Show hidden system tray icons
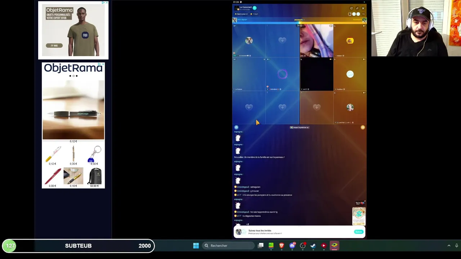The width and height of the screenshot is (461, 259). 449,246
